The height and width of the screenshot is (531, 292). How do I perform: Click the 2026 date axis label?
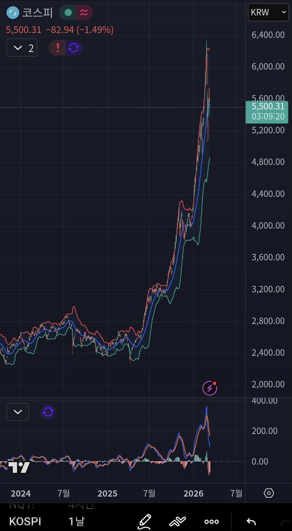coord(193,493)
